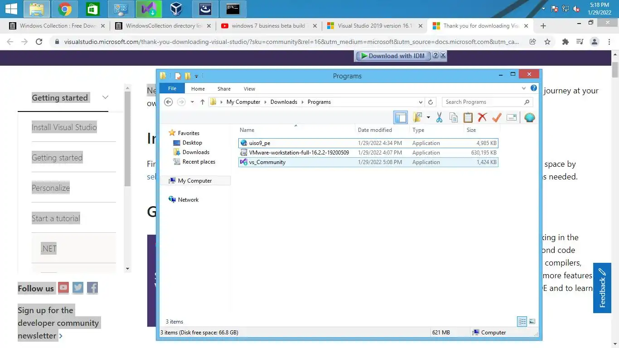Click the Copy icon in Explorer toolbar

pos(453,118)
